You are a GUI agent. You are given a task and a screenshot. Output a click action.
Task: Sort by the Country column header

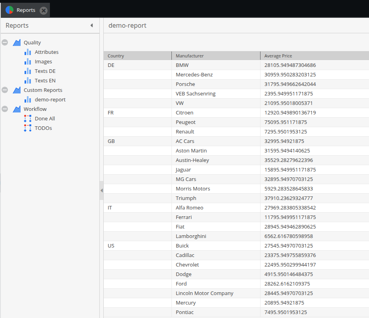(138, 56)
